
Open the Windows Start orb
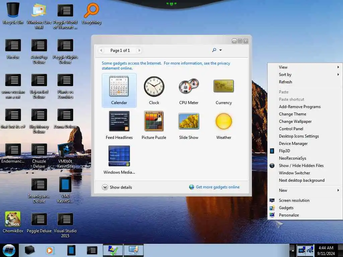point(9,250)
